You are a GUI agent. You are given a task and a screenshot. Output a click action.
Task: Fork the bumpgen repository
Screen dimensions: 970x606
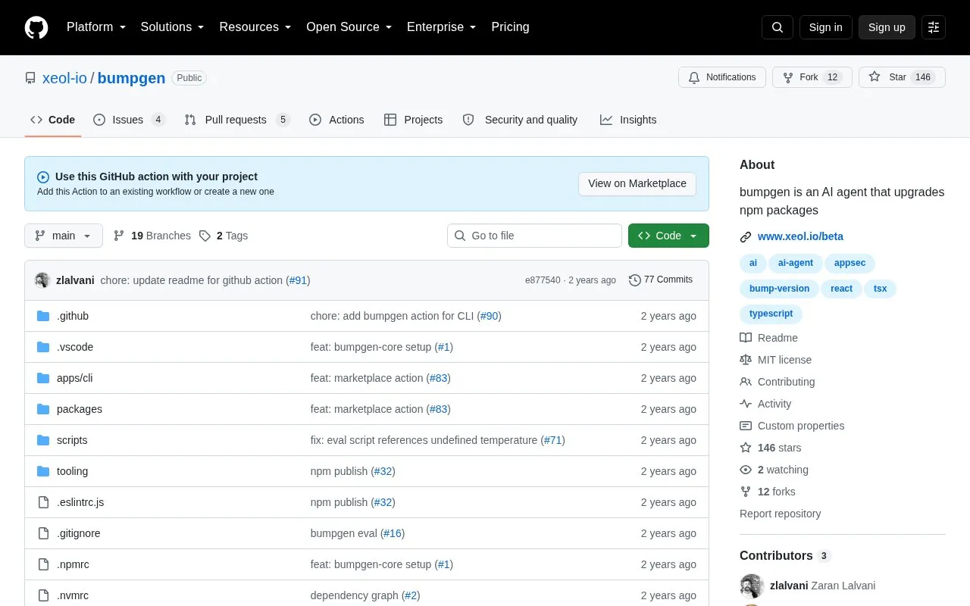click(812, 77)
